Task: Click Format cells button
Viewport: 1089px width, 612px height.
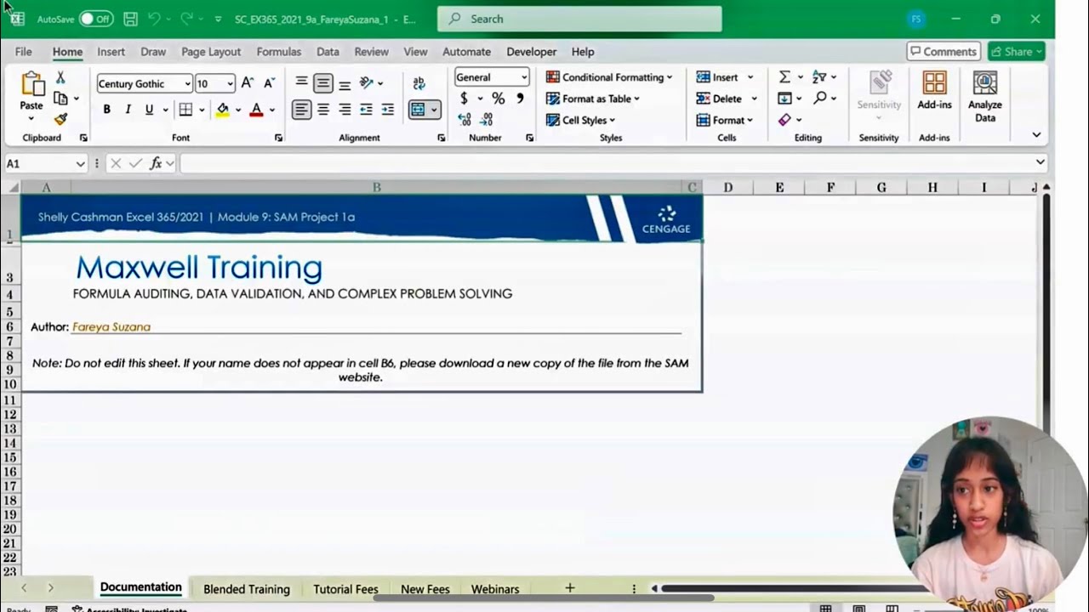Action: click(x=725, y=120)
